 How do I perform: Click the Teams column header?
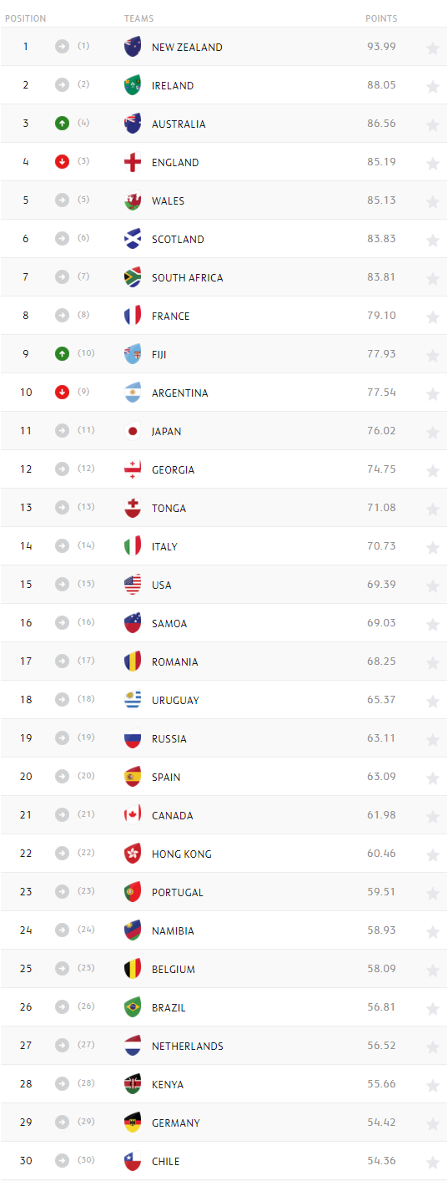tap(138, 18)
